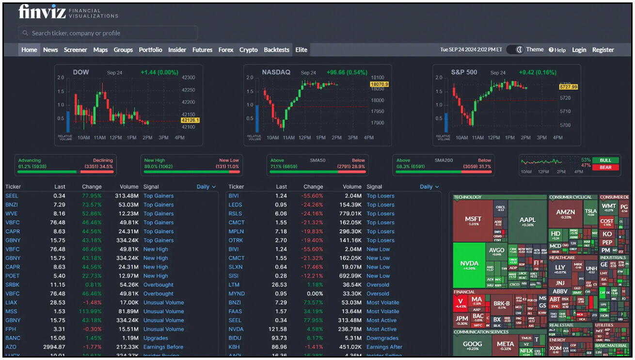Image resolution: width=635 pixels, height=360 pixels.
Task: Go to the Insider section
Action: [177, 50]
